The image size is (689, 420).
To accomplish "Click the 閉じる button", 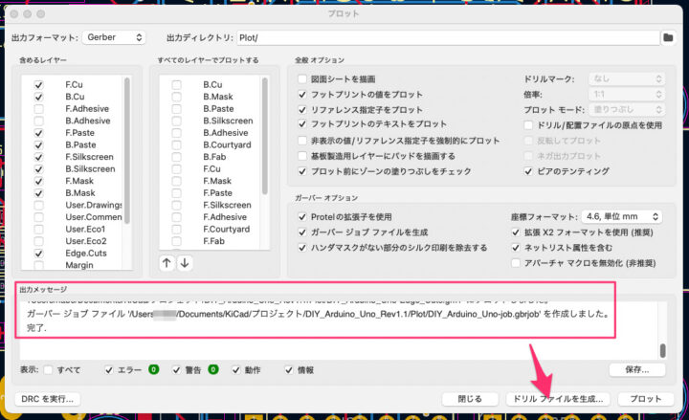I will (469, 398).
